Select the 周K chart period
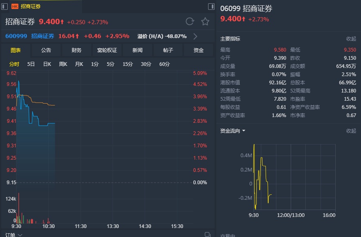 [x=63, y=64]
